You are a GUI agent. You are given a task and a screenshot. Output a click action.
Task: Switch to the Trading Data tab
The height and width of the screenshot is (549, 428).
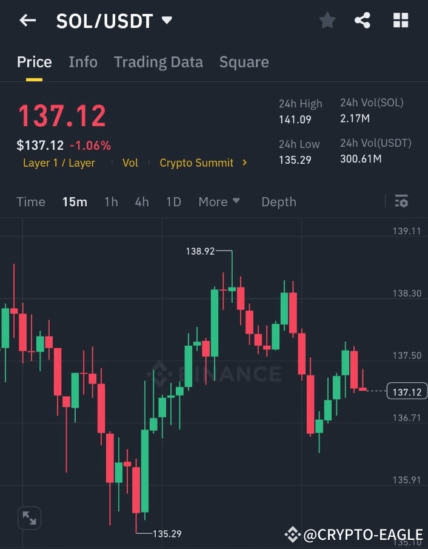[x=158, y=61]
